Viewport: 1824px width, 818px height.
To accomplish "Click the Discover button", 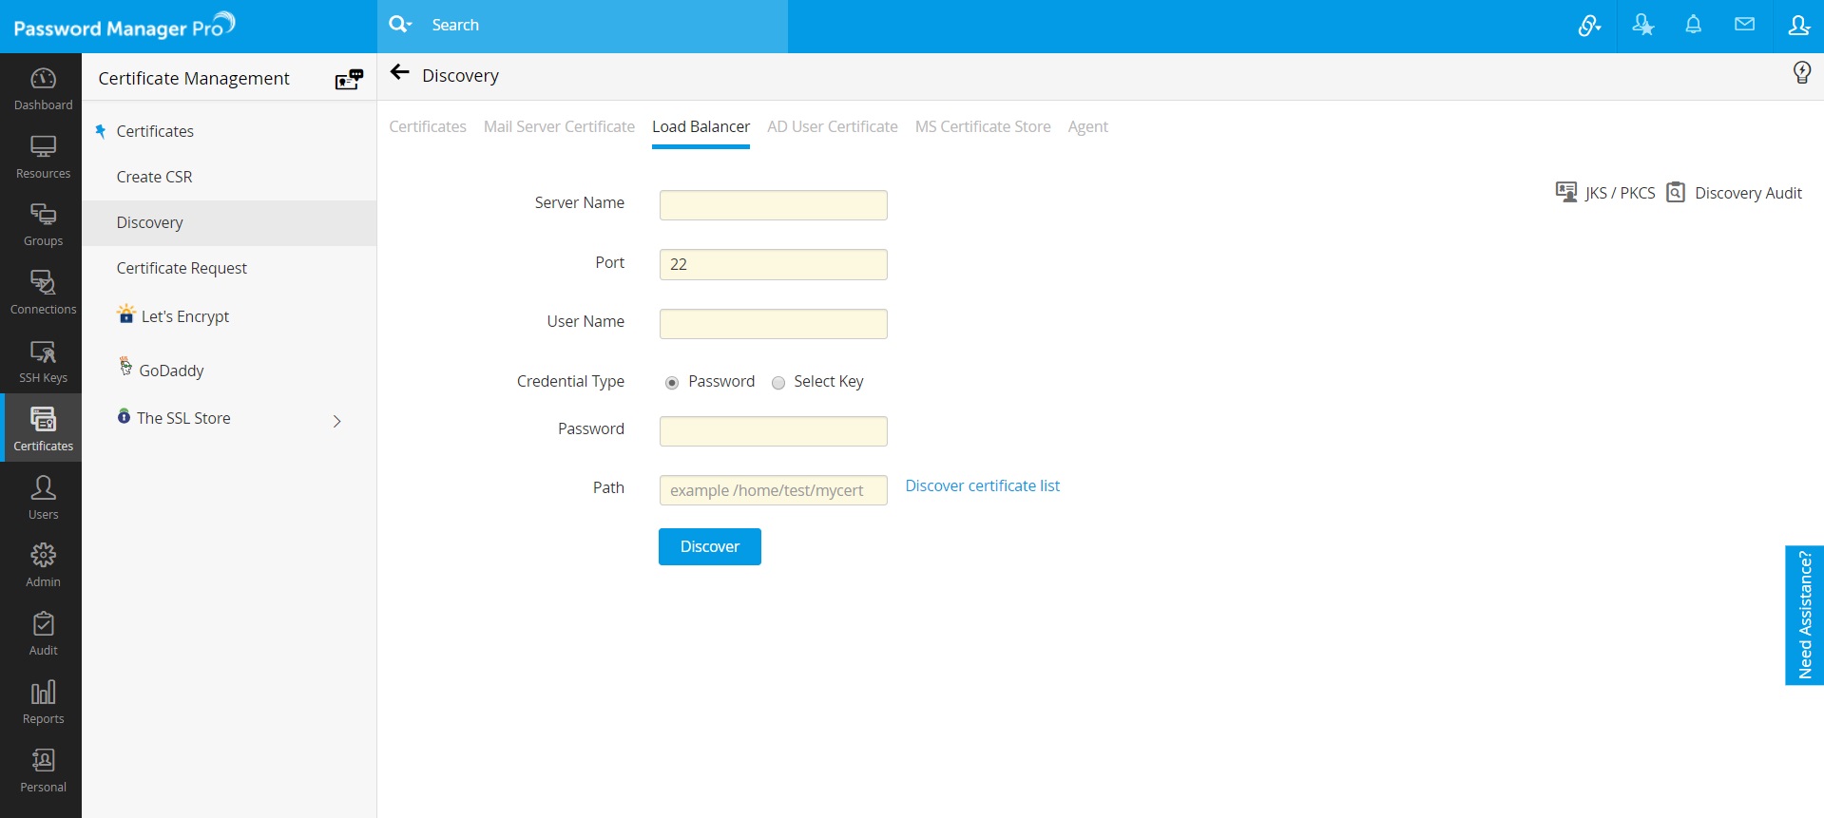I will tap(710, 546).
